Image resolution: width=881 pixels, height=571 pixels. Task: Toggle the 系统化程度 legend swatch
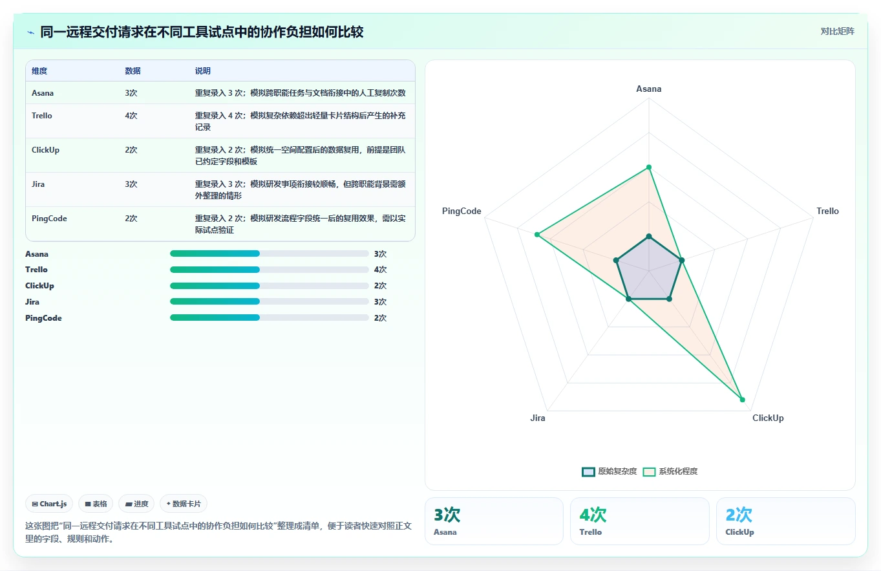pos(649,471)
